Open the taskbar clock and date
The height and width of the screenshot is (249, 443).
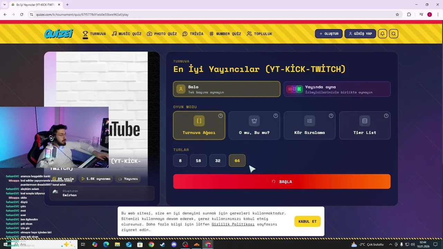coord(423,245)
